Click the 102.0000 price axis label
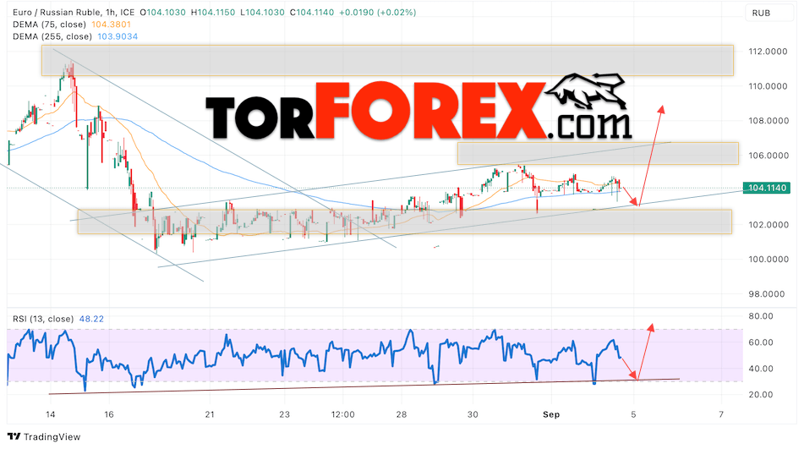This screenshot has height=449, width=804. 768,225
